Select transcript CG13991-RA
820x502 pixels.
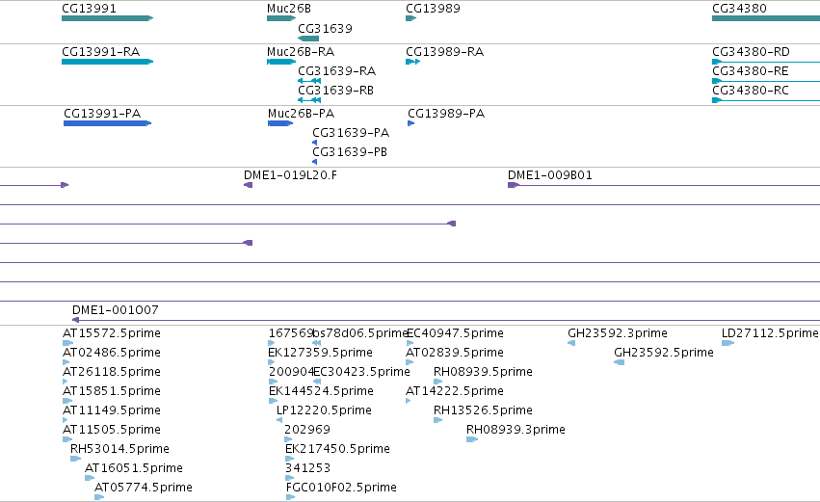point(101,52)
